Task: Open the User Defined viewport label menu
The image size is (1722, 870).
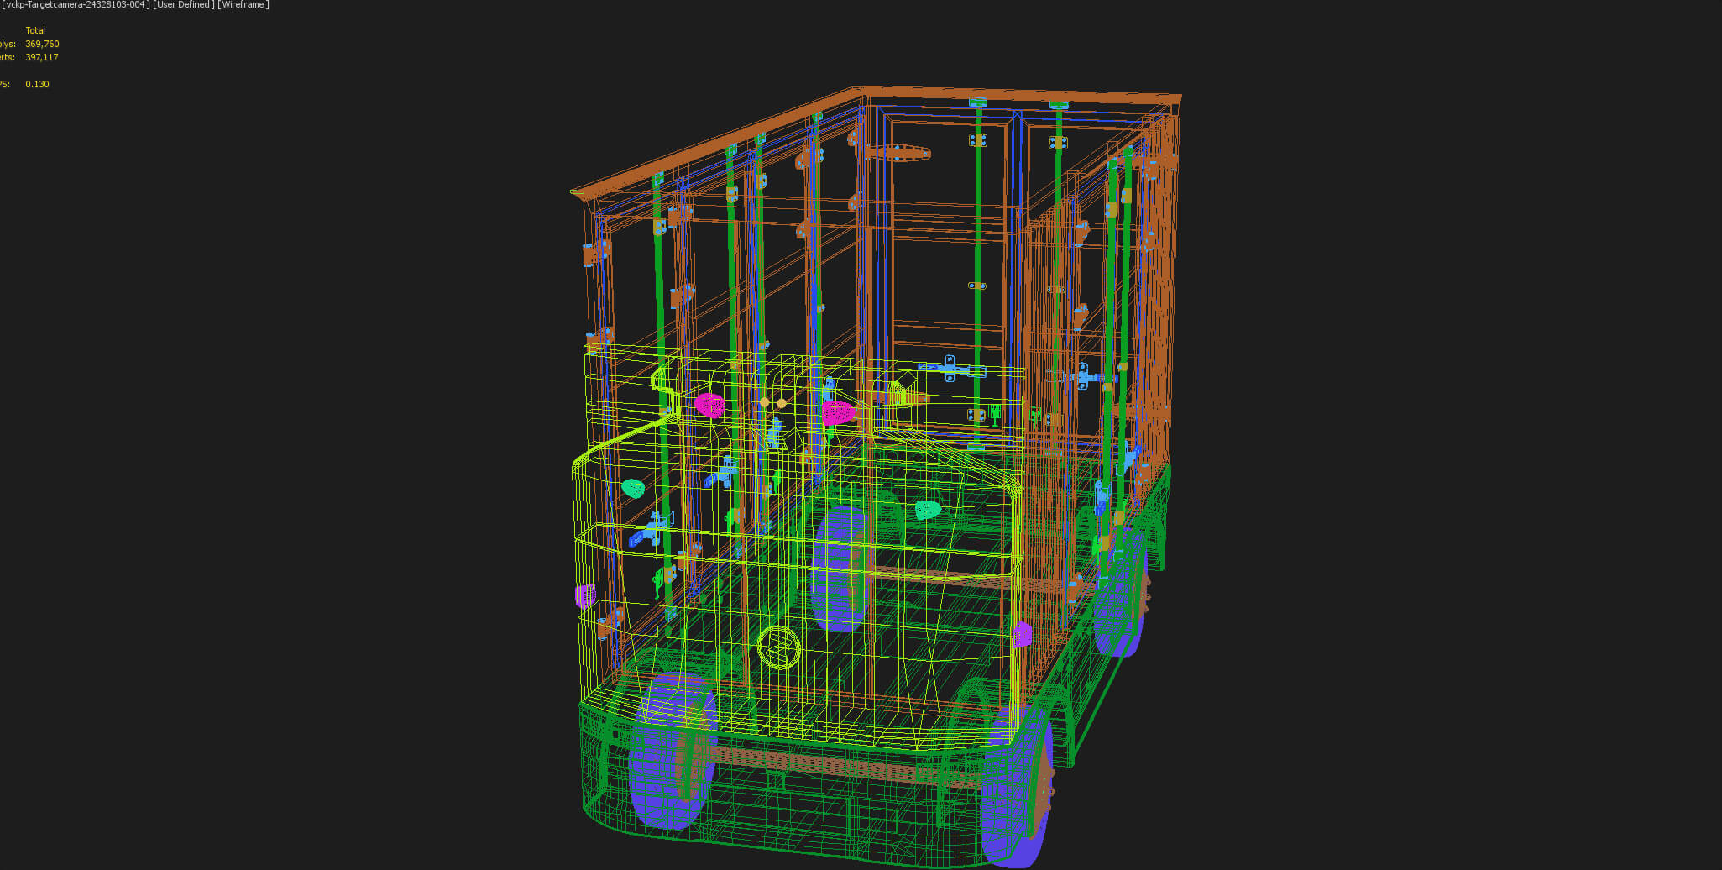Action: (x=182, y=5)
